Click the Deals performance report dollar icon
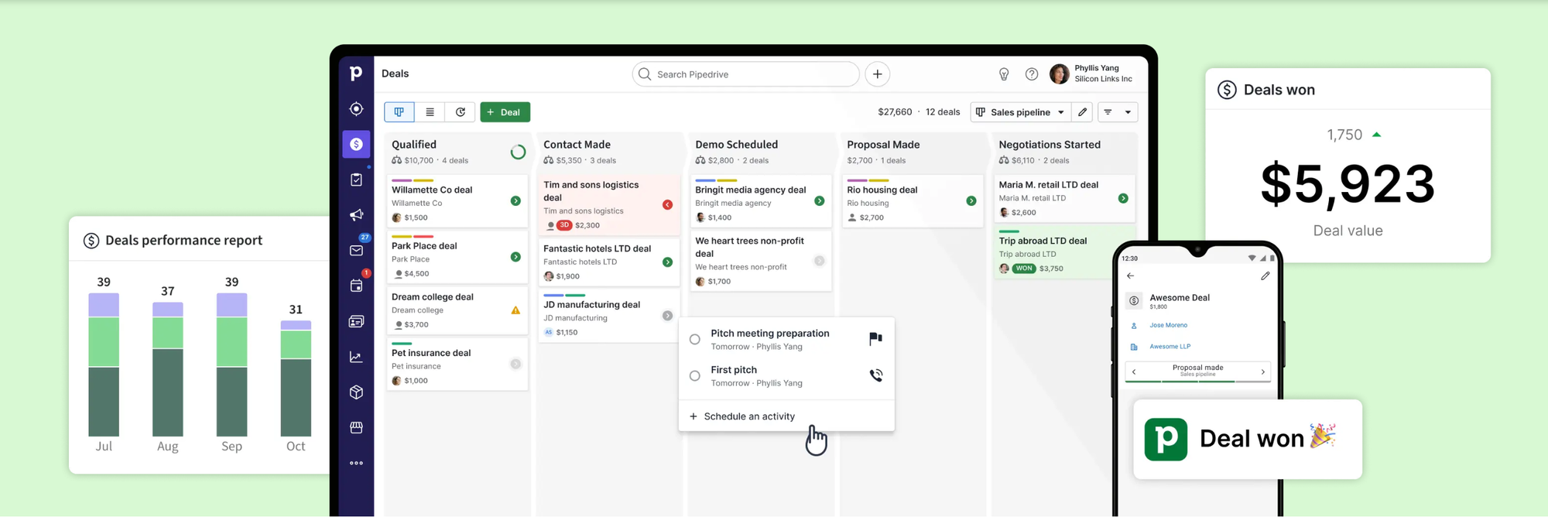The height and width of the screenshot is (517, 1548). pyautogui.click(x=91, y=241)
